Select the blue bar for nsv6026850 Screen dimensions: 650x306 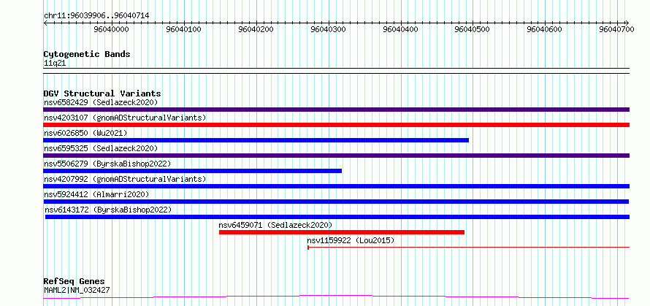tap(256, 140)
